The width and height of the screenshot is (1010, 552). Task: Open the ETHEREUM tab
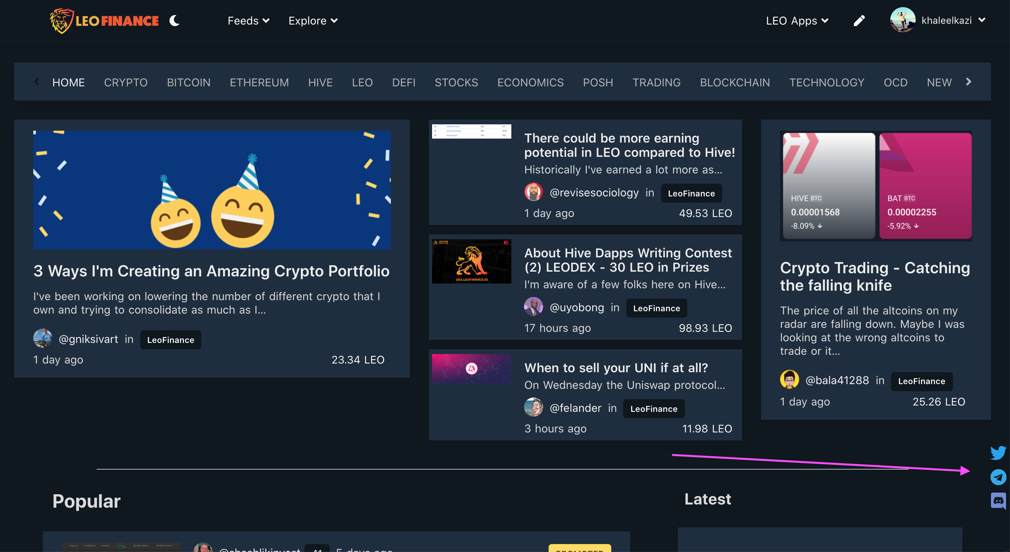[259, 82]
